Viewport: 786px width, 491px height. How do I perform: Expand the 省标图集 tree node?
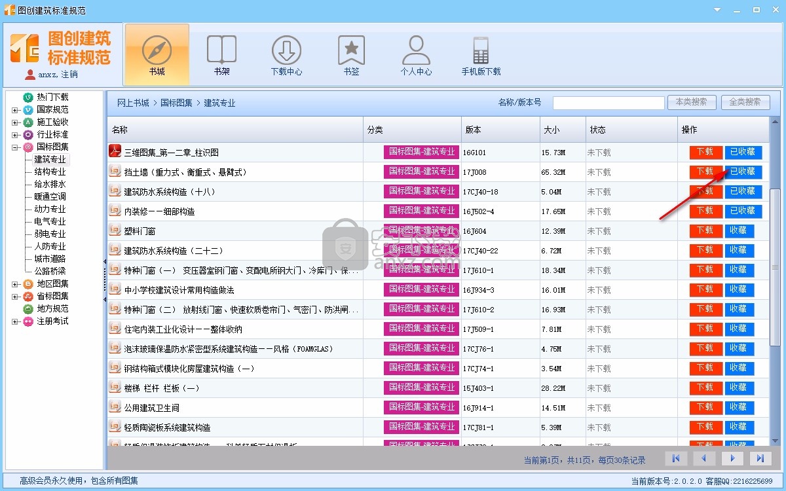[15, 297]
